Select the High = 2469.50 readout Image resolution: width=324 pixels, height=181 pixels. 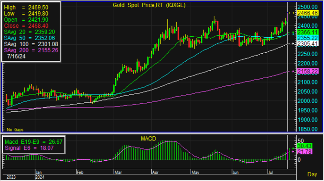click(26, 8)
